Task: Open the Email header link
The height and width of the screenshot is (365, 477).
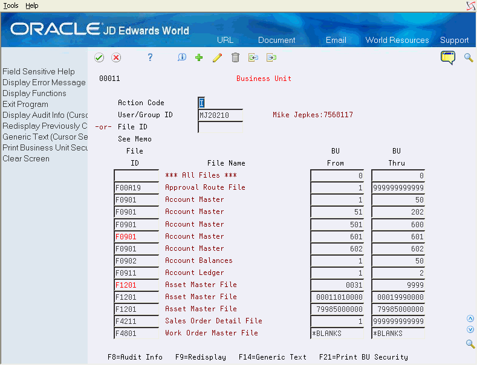Action: (336, 40)
